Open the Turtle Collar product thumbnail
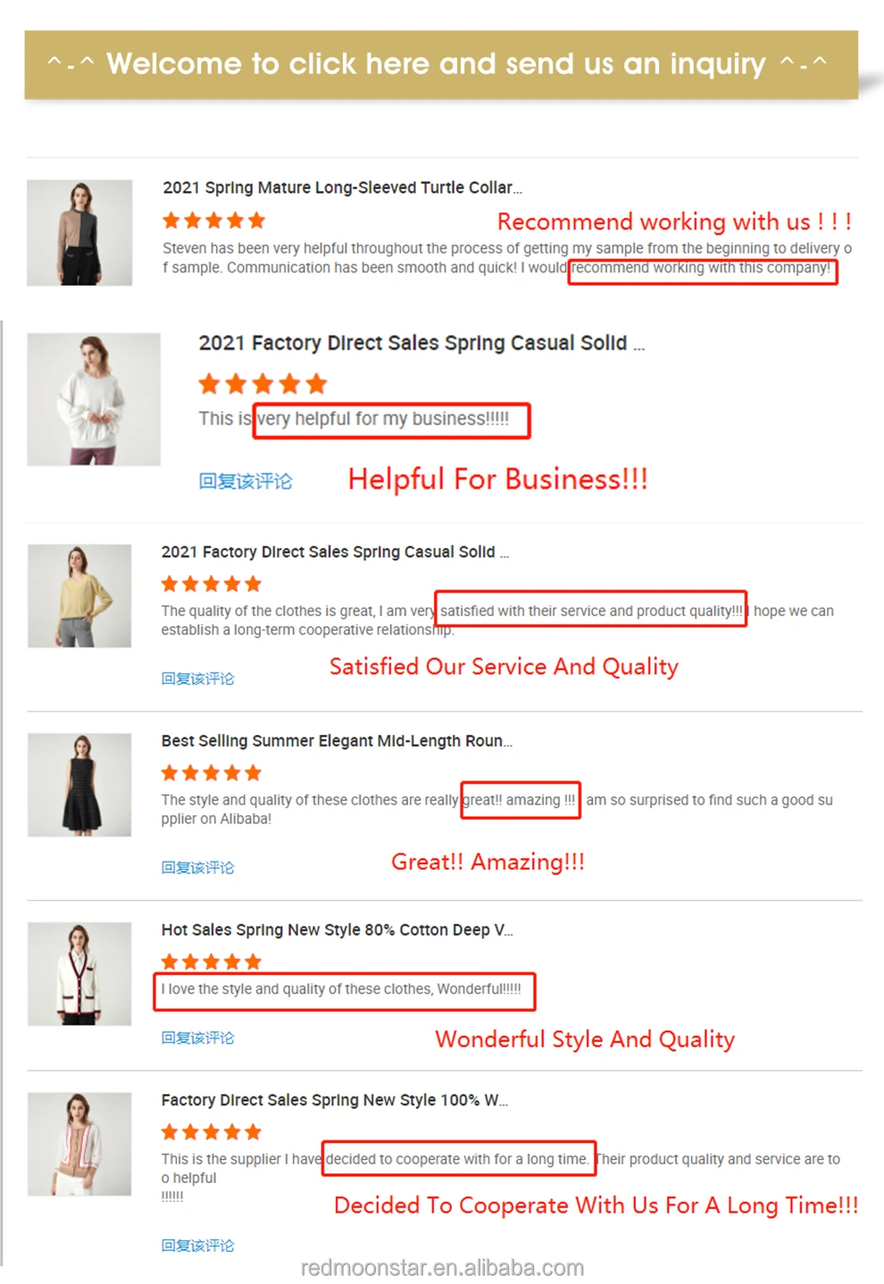 click(79, 233)
